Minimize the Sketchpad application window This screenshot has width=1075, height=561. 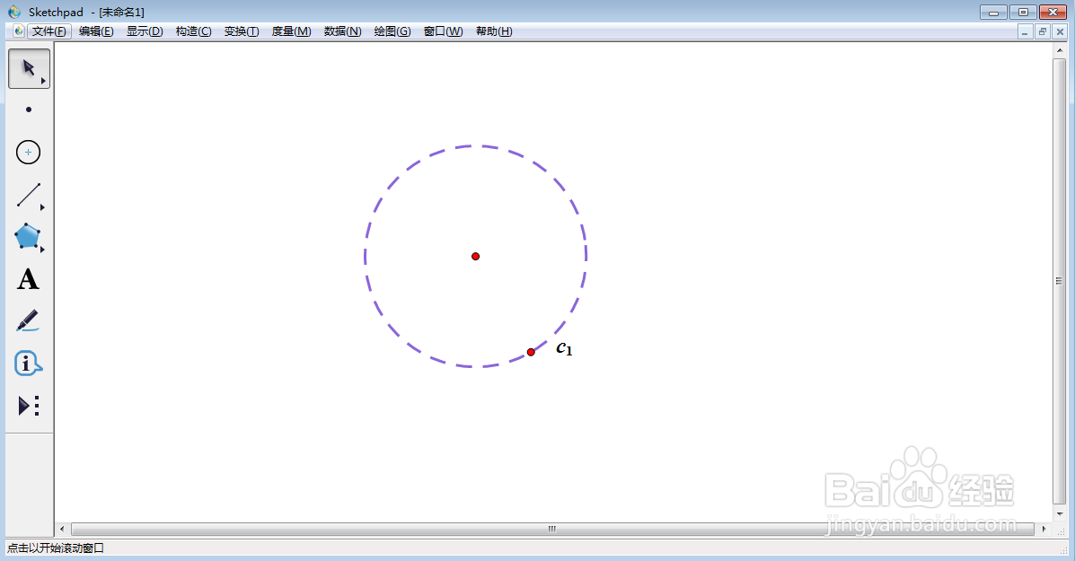point(992,13)
